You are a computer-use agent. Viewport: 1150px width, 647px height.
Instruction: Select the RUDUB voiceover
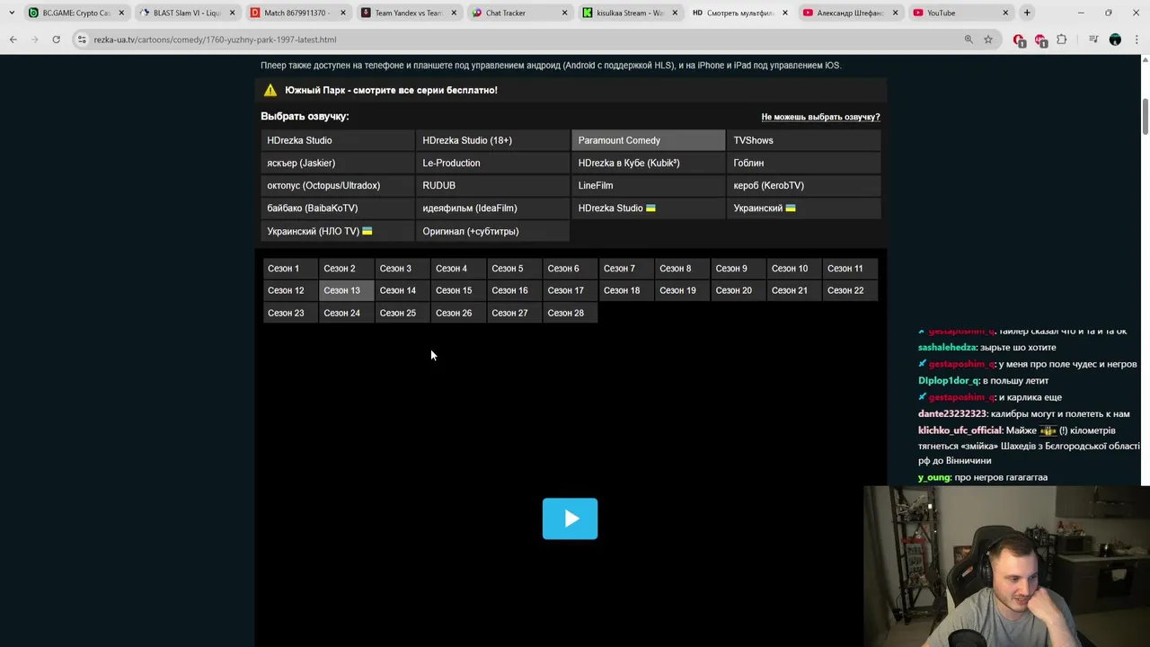coord(492,185)
